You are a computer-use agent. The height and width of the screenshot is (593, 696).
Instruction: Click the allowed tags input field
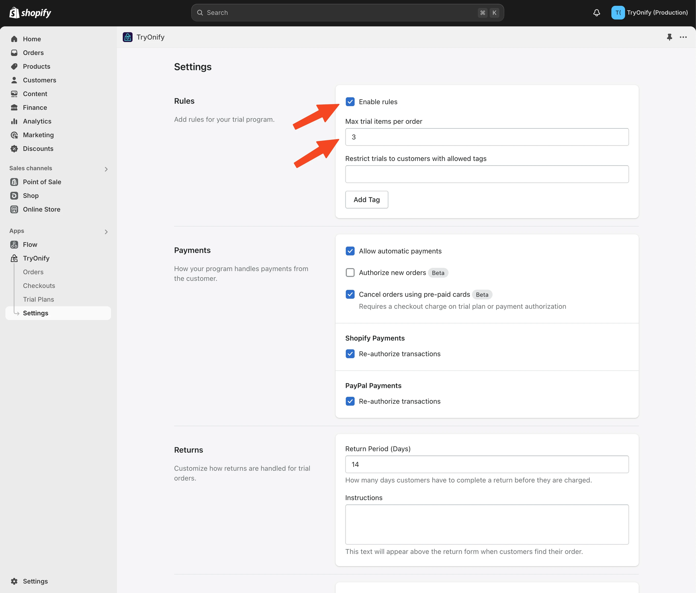(487, 174)
